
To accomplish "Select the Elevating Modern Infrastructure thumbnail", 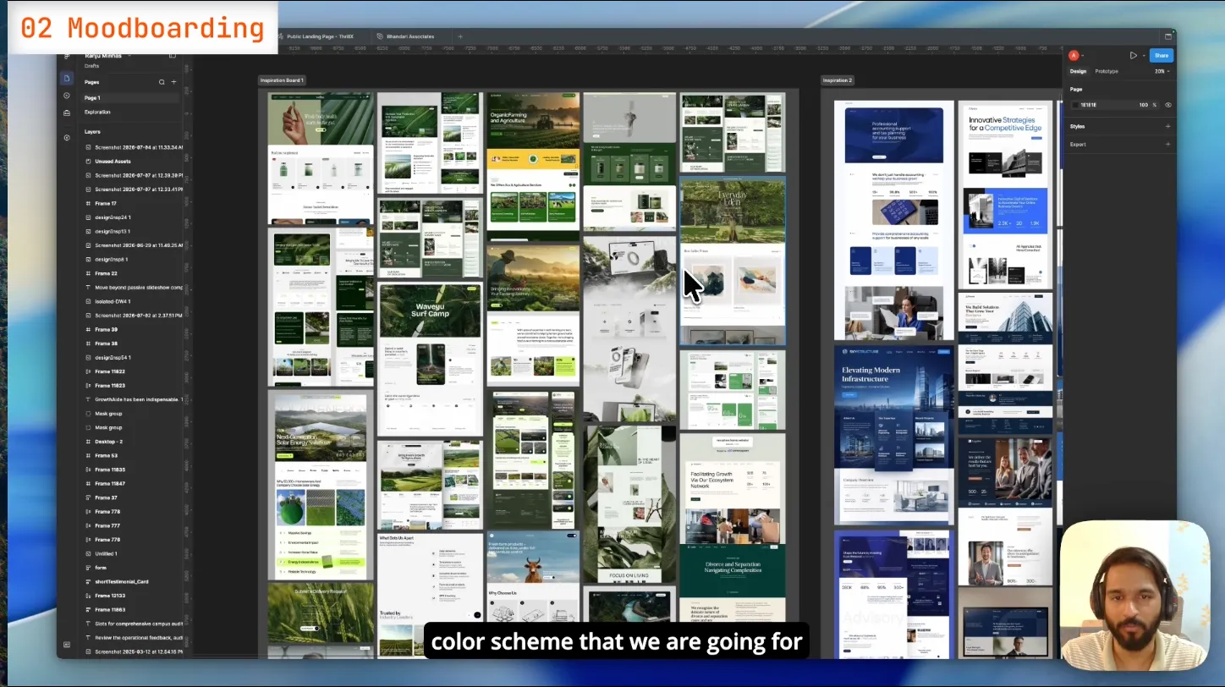I will (893, 435).
